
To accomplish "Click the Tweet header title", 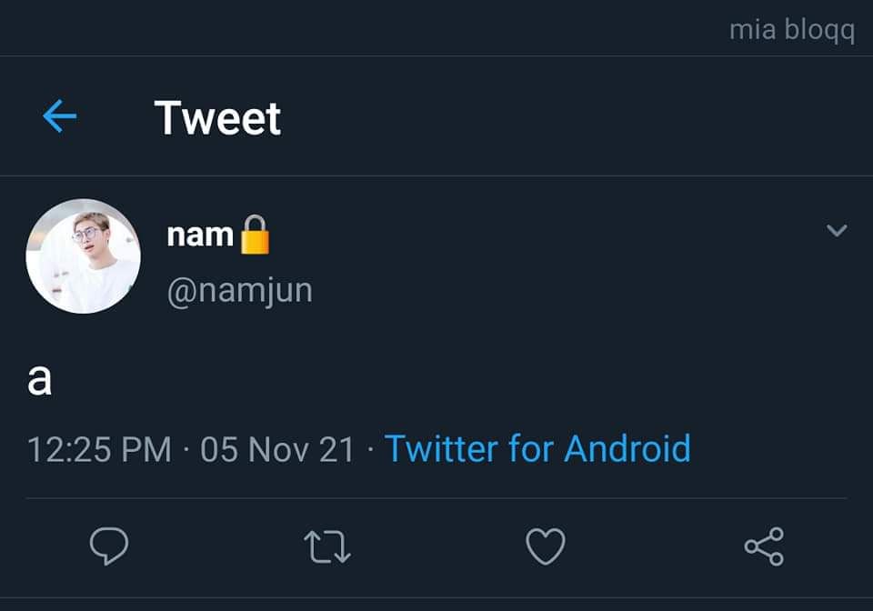I will 217,117.
